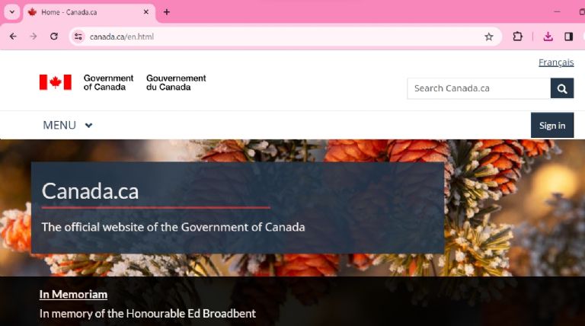Click the browser back arrow
The height and width of the screenshot is (326, 585).
[x=13, y=37]
